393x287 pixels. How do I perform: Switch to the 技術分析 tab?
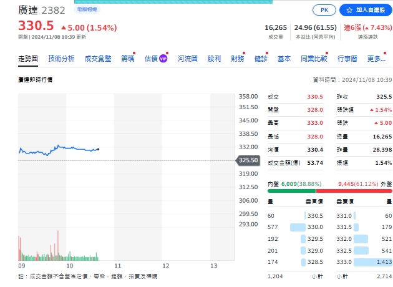(x=61, y=59)
